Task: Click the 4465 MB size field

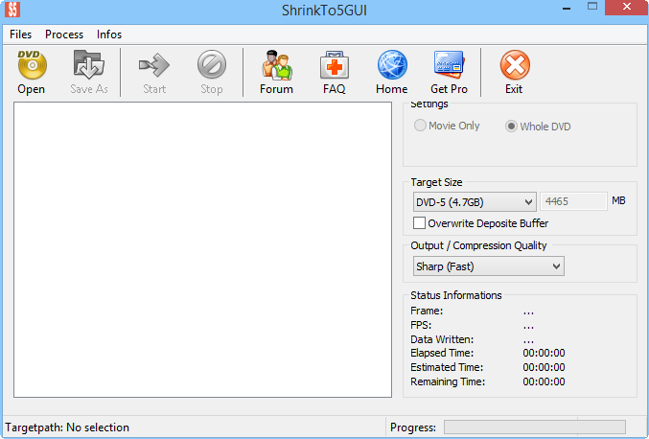Action: pyautogui.click(x=573, y=201)
